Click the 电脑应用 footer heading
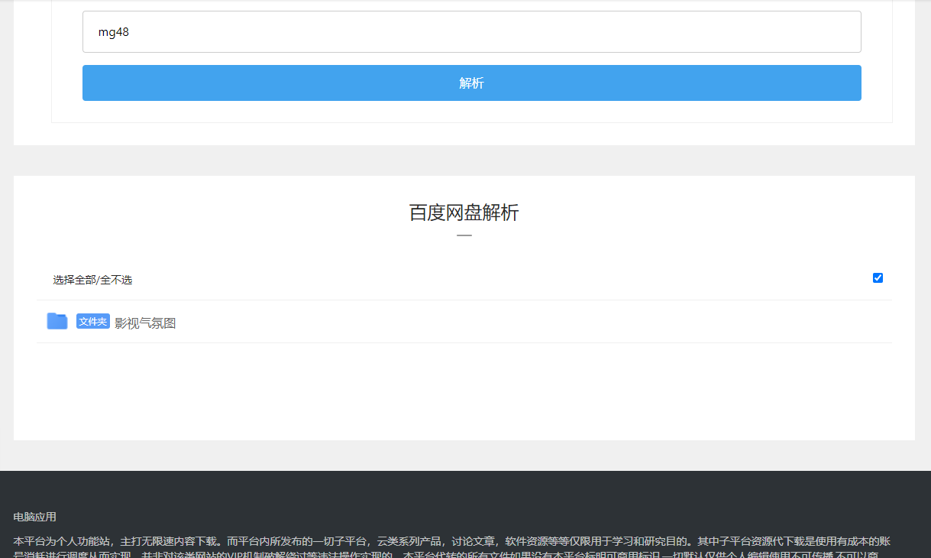931x558 pixels. coord(35,517)
